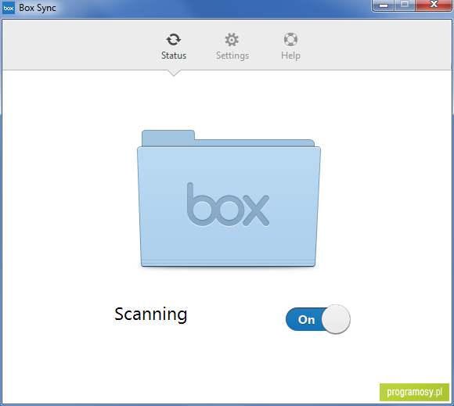Viewport: 454px width, 406px height.
Task: Click the Settings gear icon
Action: (232, 40)
